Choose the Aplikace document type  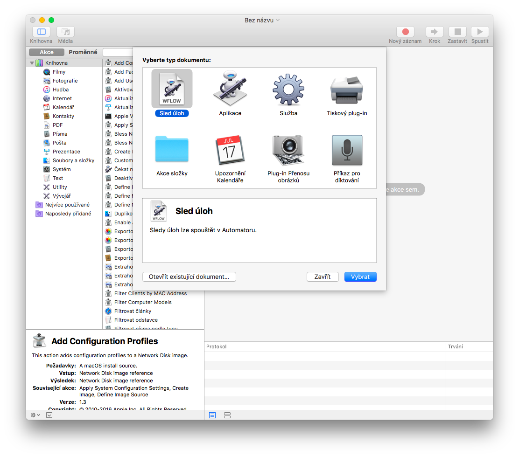click(230, 93)
